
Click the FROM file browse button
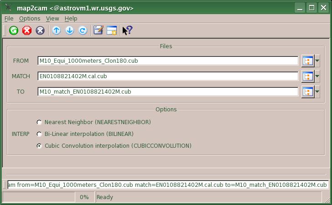[x=307, y=61]
